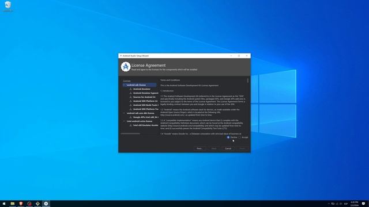
Task: Click the diamond-shaped app icon in taskbar
Action: tap(37, 204)
